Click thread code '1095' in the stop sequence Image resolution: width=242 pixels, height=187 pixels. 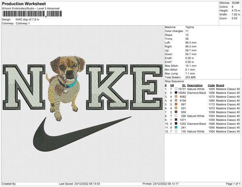click(212, 127)
